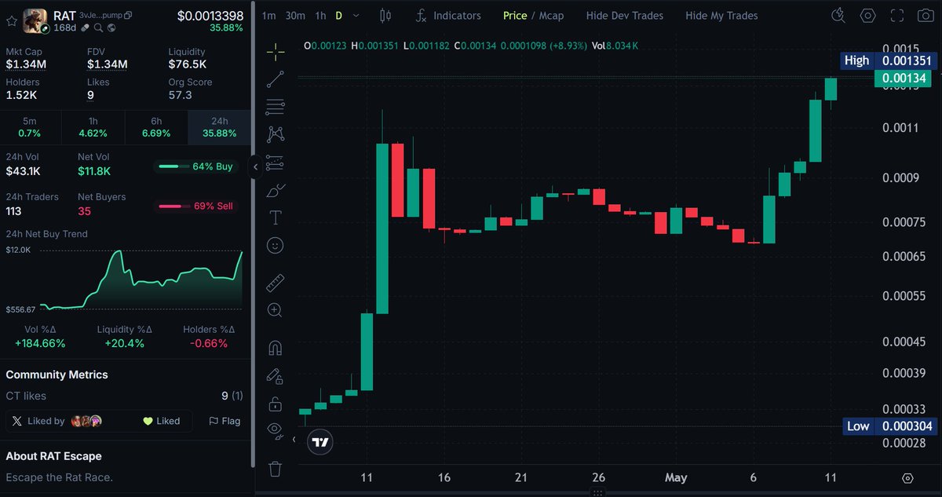942x497 pixels.
Task: Open the chart settings gear icon
Action: [x=869, y=14]
